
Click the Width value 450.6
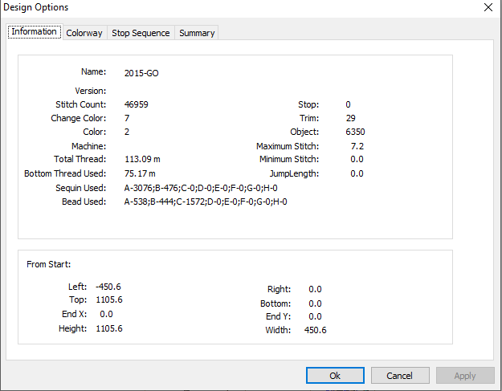pos(316,330)
